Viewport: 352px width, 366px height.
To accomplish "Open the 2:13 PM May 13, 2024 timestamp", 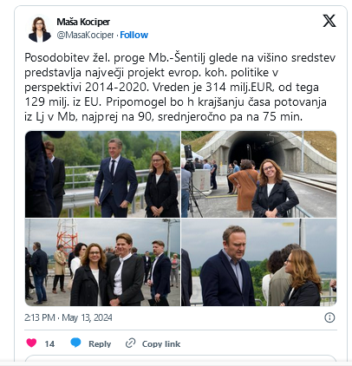I will click(68, 317).
